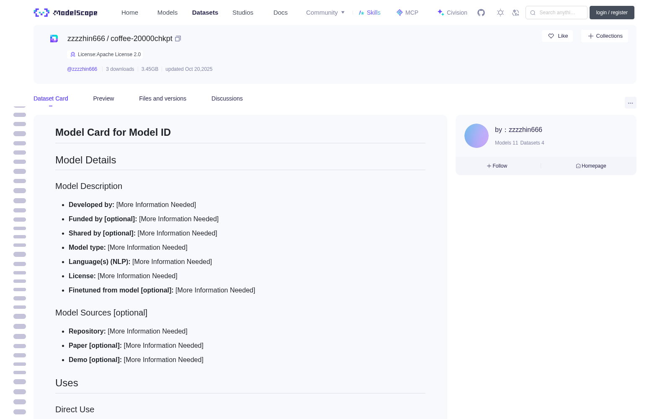Click the '3 downloads' count

(x=120, y=69)
